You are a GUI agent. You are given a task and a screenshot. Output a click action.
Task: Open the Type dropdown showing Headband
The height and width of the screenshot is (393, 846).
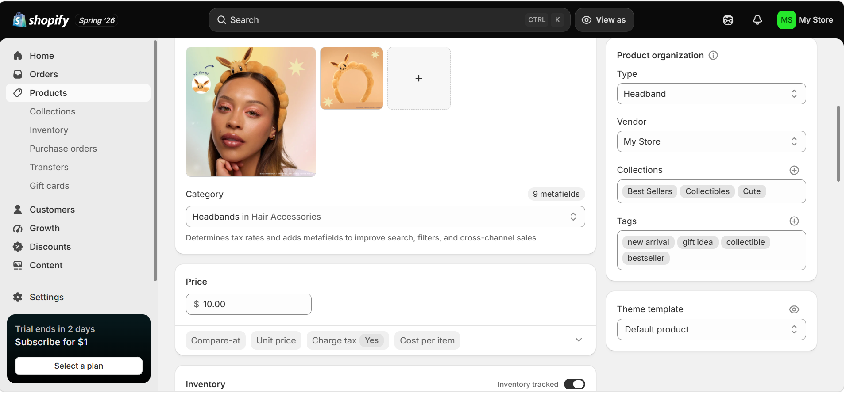[x=711, y=94]
